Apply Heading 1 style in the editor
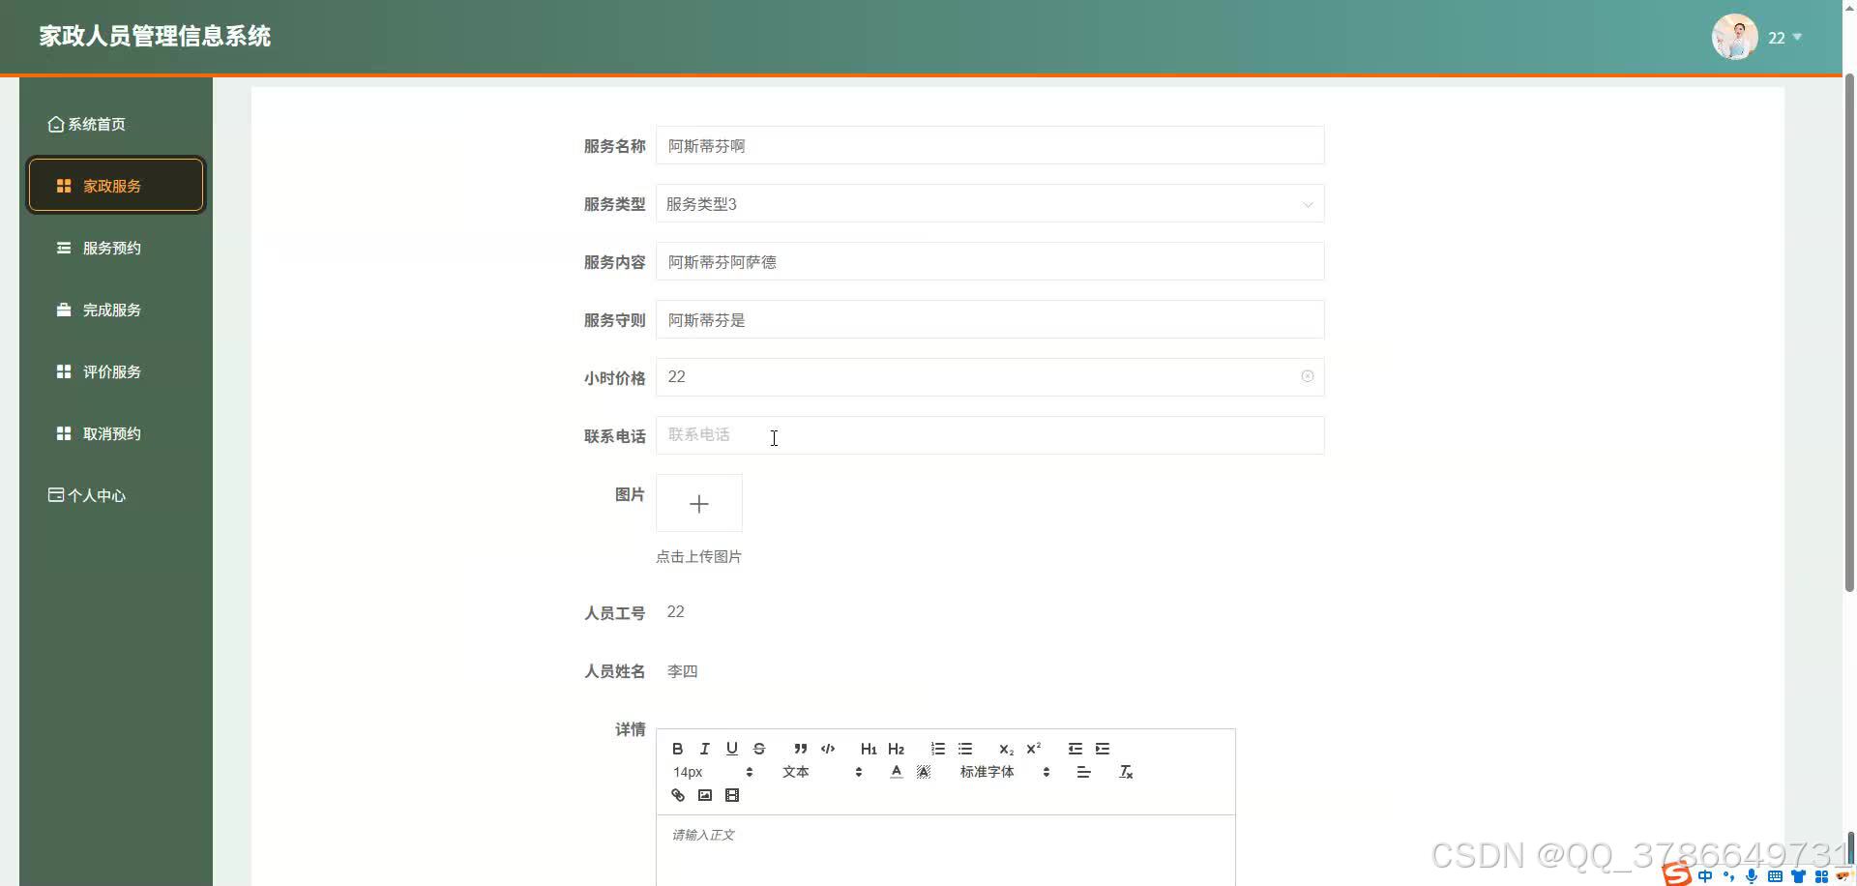Viewport: 1857px width, 886px height. 869,748
